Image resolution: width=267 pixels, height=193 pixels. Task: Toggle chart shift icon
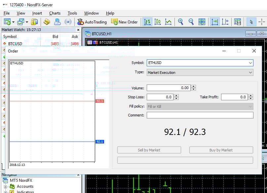pos(225,22)
